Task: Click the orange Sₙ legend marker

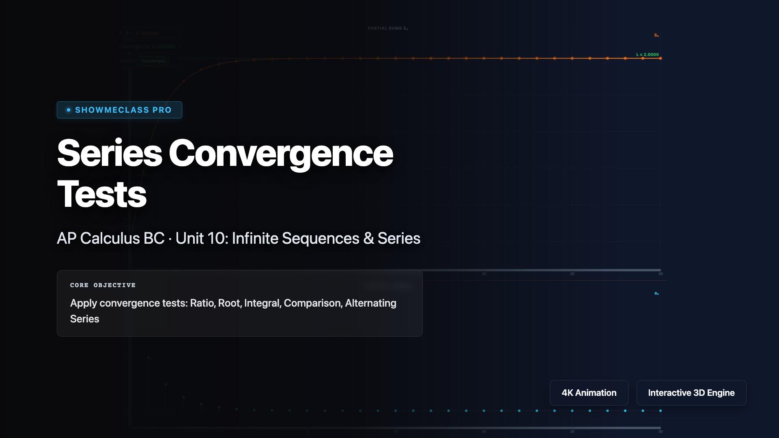Action: point(656,35)
